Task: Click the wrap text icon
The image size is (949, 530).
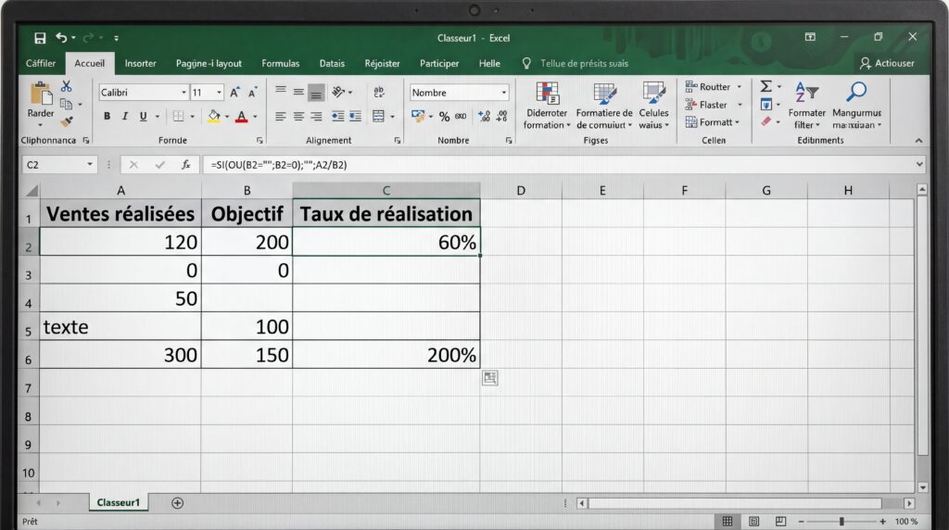Action: [379, 92]
